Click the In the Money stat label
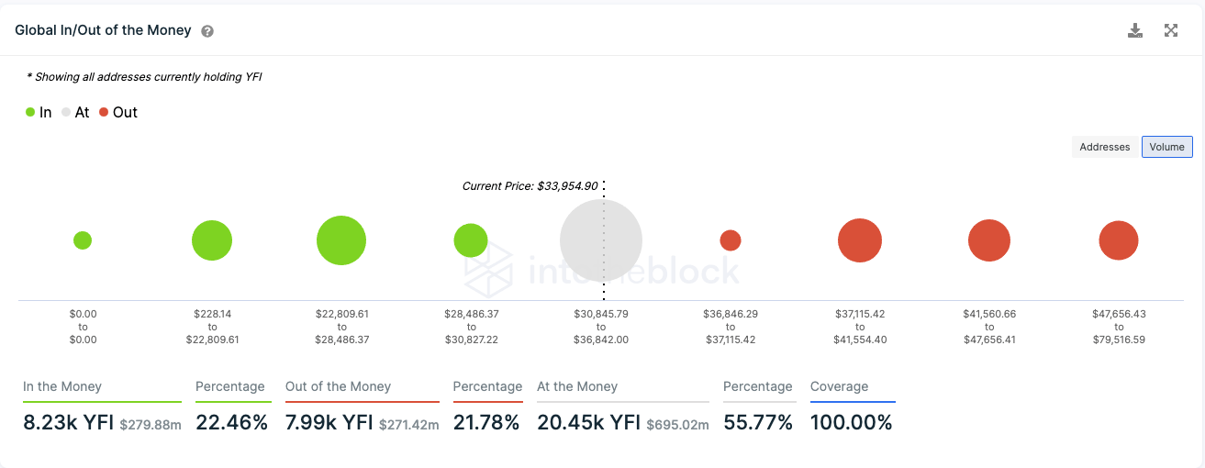 (62, 386)
